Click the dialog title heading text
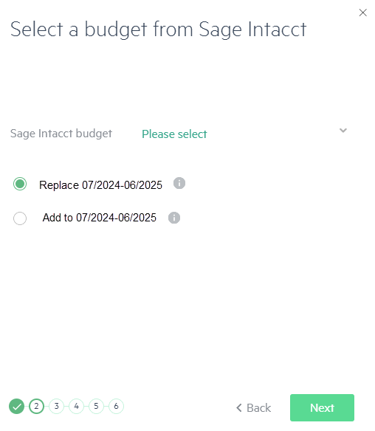Viewport: 375px width, 431px height. point(159,29)
